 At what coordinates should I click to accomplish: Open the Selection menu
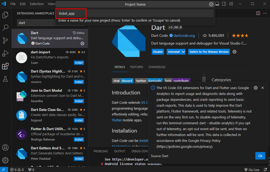click(37, 4)
